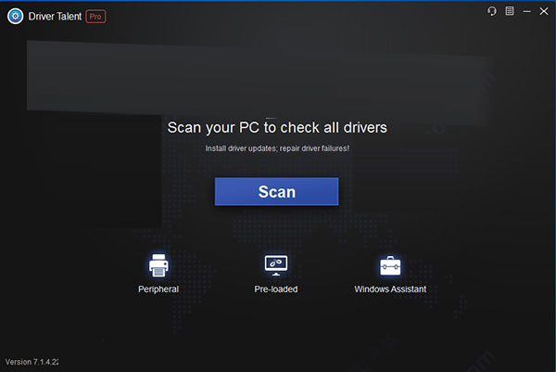Open Peripheral drivers printer icon
This screenshot has width=556, height=372.
tap(158, 265)
